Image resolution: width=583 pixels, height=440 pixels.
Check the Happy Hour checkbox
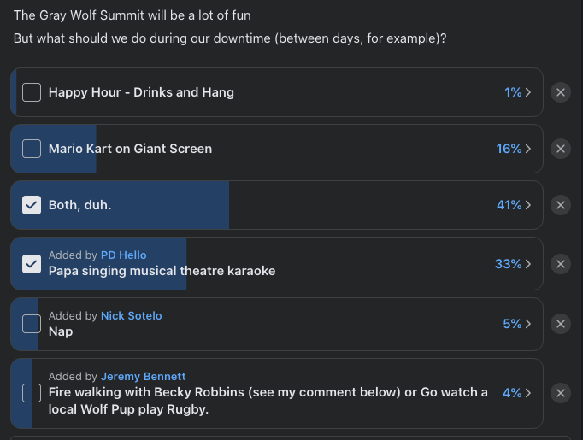[32, 92]
